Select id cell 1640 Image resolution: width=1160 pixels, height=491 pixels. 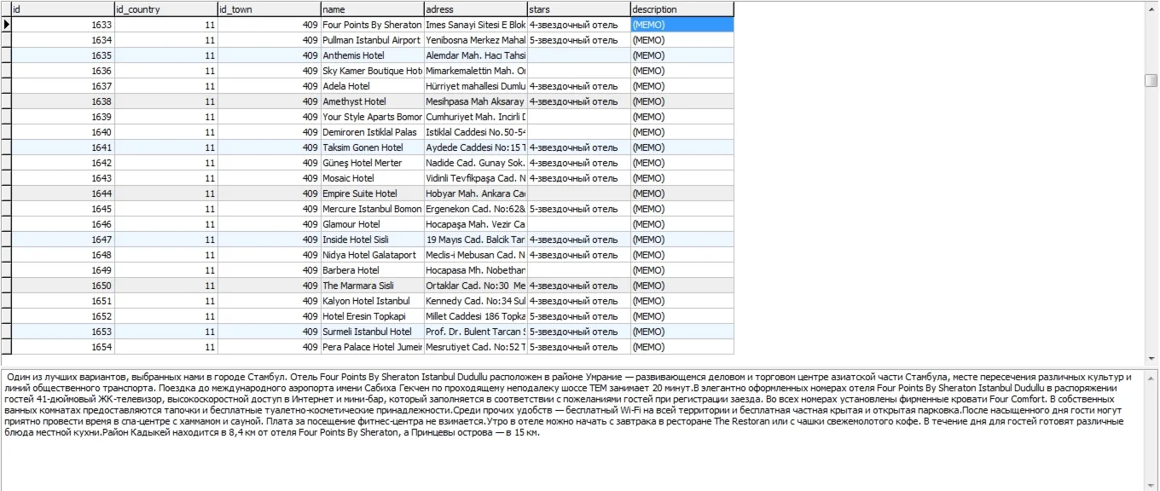point(63,132)
